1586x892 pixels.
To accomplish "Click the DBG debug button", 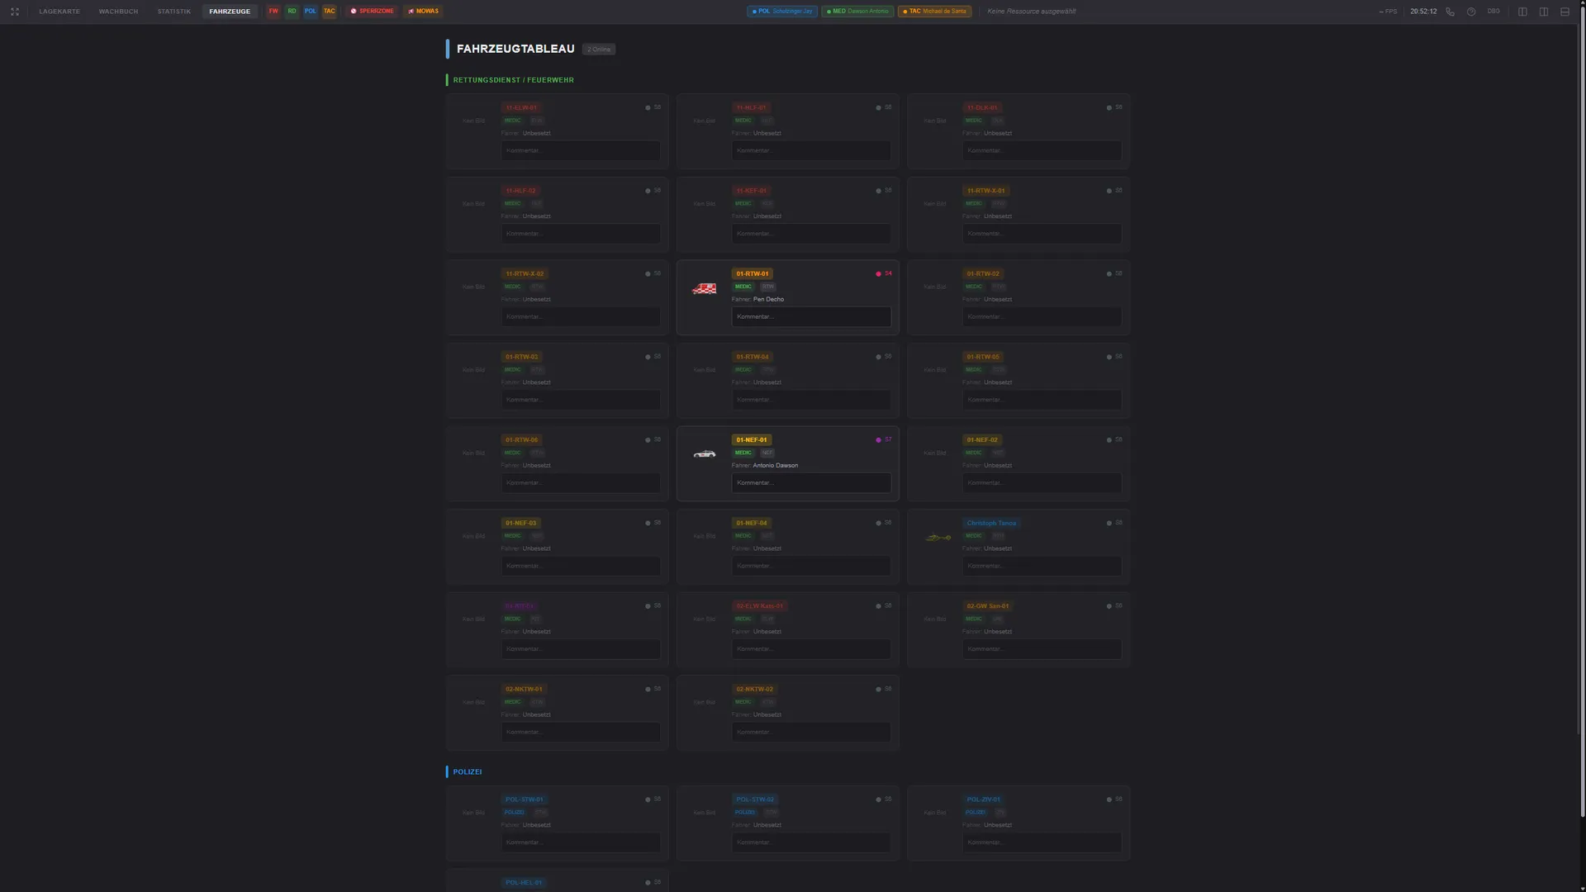I will [1493, 12].
